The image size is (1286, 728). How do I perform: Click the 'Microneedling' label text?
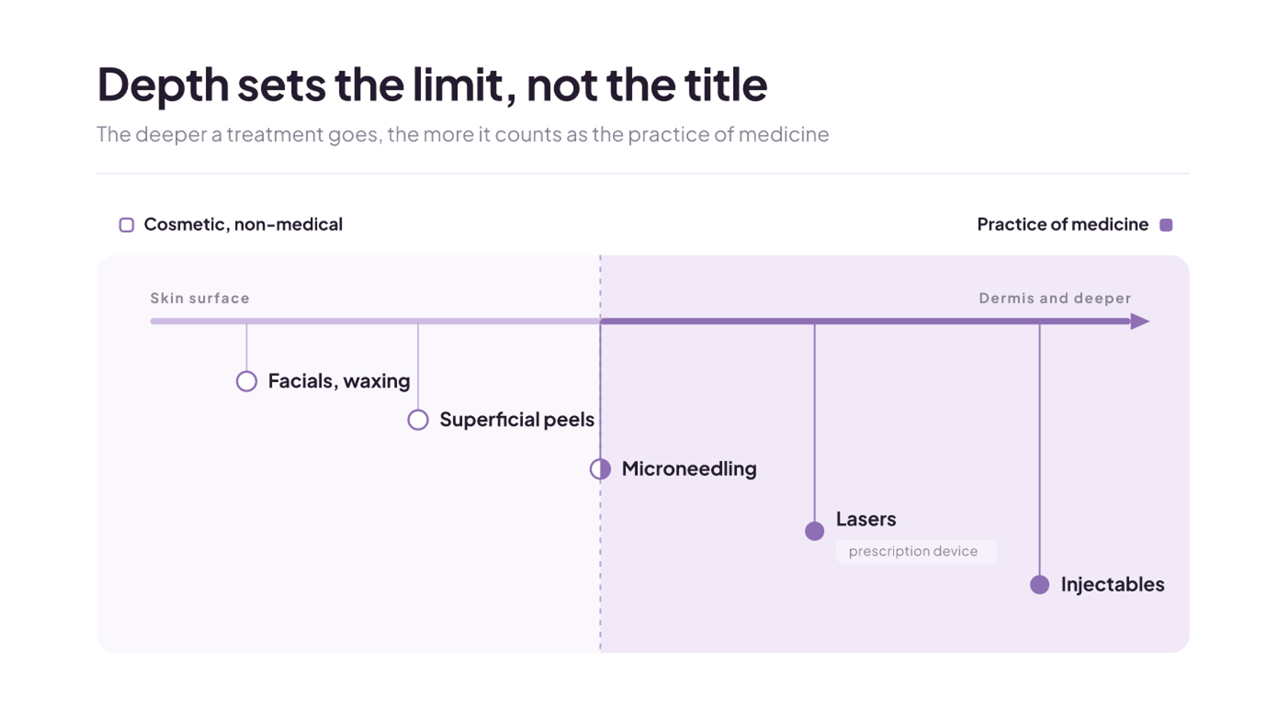click(689, 469)
